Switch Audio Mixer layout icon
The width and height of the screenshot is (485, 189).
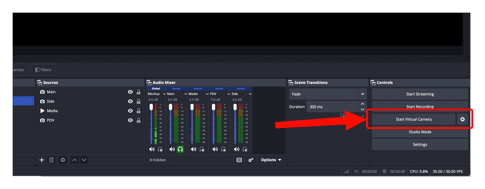239,160
